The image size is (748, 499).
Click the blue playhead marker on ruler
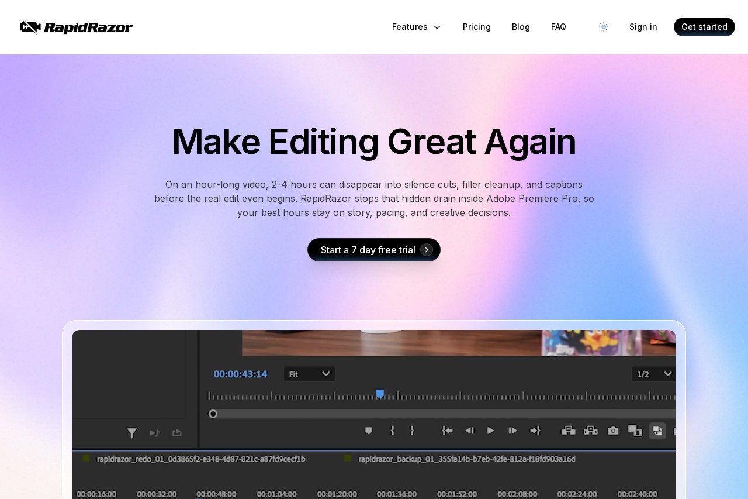click(380, 394)
